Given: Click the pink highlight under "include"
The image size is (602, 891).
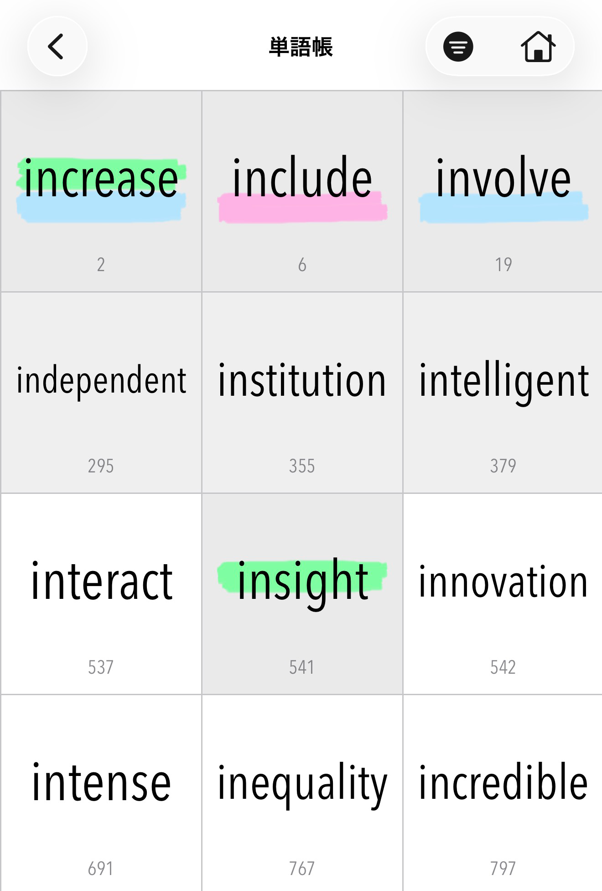Looking at the screenshot, I should click(303, 210).
